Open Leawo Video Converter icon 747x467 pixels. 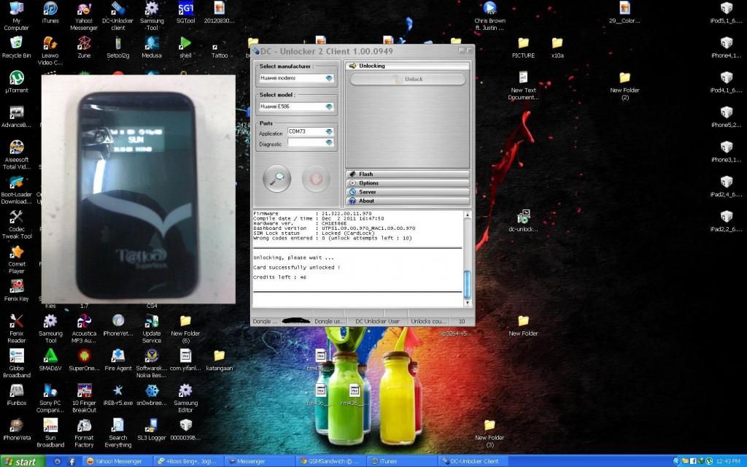coord(50,51)
